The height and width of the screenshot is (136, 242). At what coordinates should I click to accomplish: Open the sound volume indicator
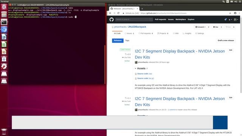coord(236,2)
